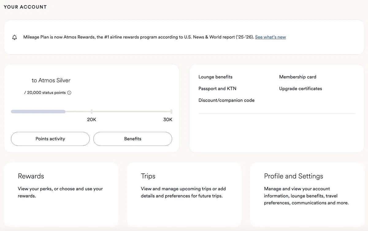
Task: View the Membership card
Action: coord(297,77)
